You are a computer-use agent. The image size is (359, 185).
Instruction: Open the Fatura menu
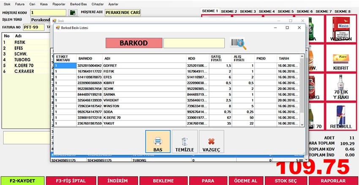[x=20, y=4]
